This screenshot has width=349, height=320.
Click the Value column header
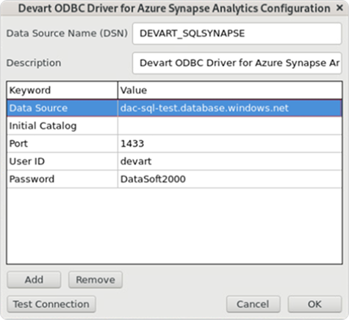(x=230, y=90)
